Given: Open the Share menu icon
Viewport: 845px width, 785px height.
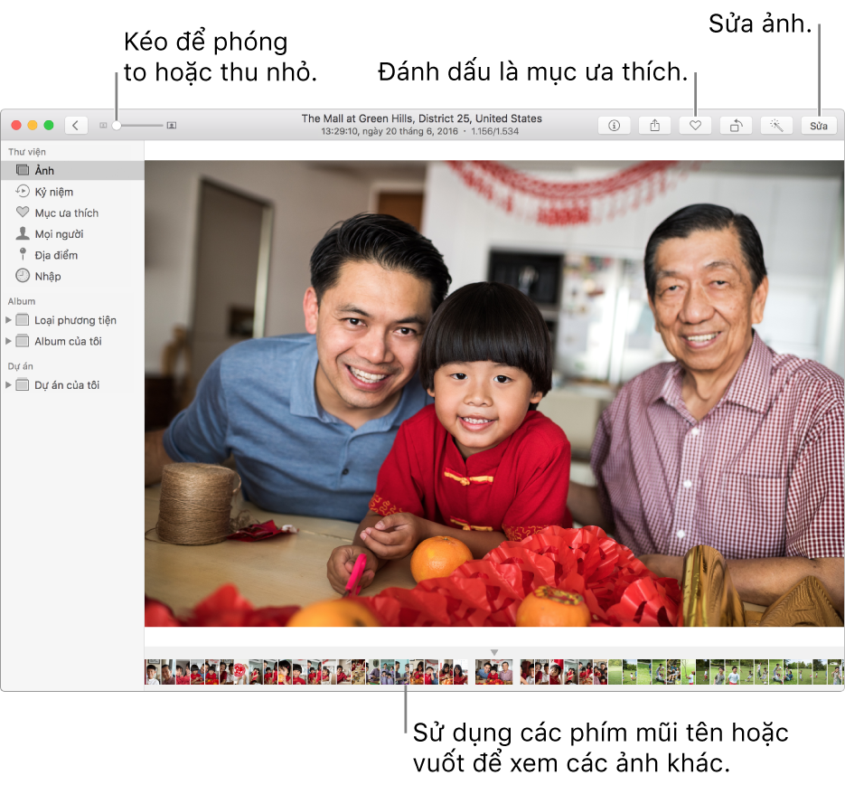Looking at the screenshot, I should click(654, 126).
